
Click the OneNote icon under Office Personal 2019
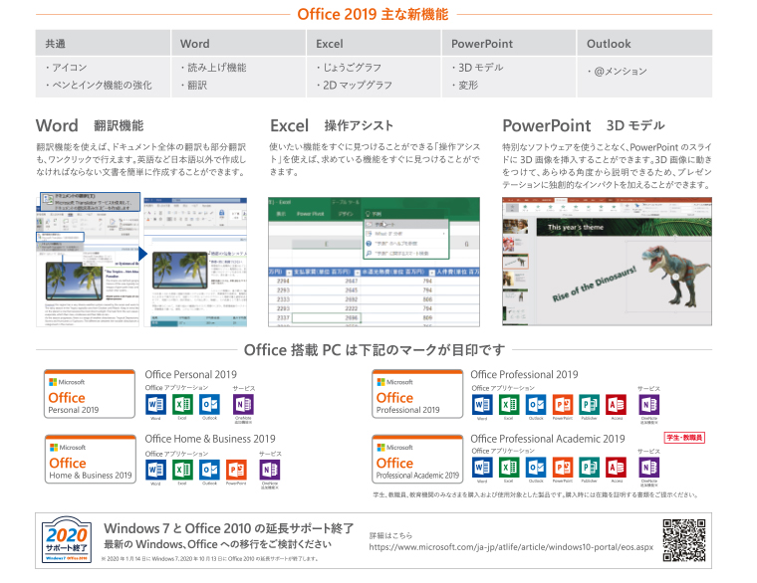(243, 404)
